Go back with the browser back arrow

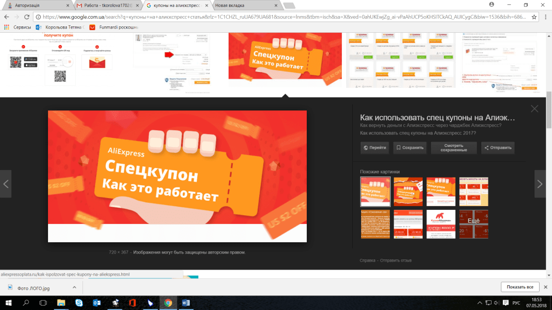click(6, 17)
